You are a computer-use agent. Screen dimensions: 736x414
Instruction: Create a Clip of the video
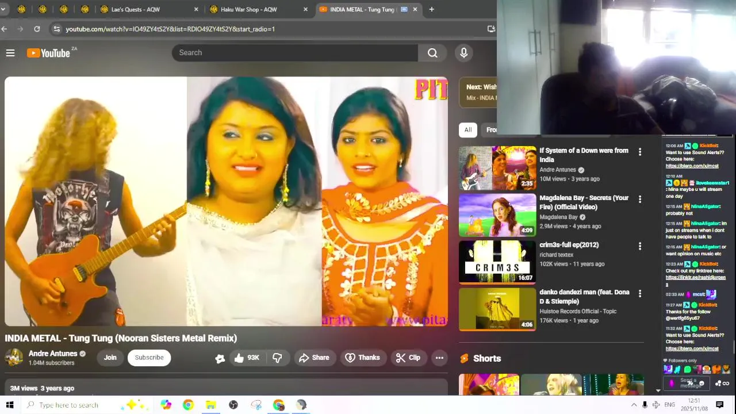pyautogui.click(x=408, y=358)
